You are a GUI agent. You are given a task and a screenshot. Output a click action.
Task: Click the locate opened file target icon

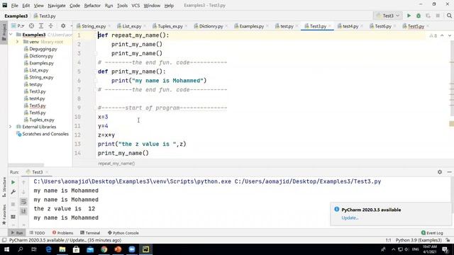(31, 26)
